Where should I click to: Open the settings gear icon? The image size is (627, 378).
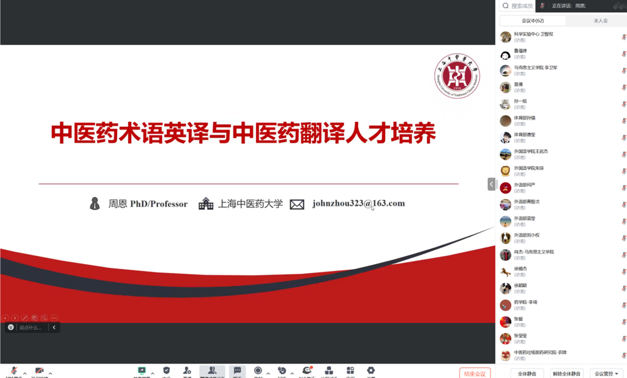(371, 371)
